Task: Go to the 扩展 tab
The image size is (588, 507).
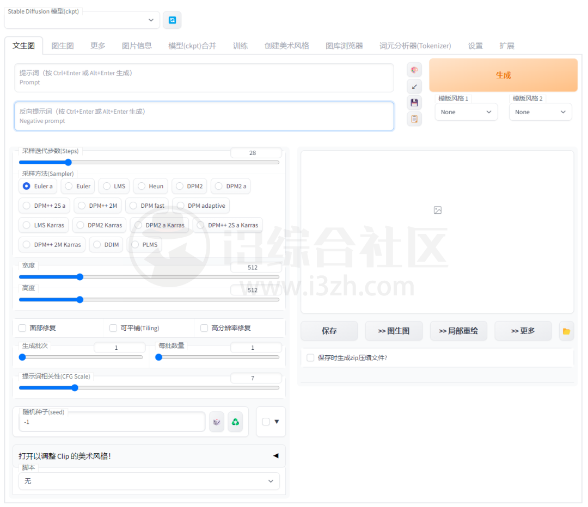Action: [507, 46]
